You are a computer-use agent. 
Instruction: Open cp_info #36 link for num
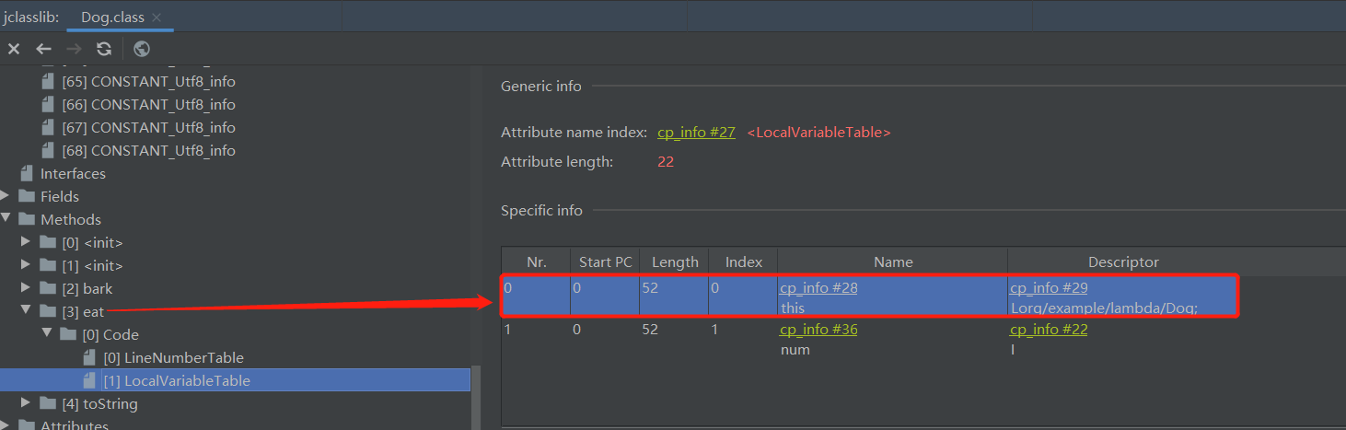tap(818, 330)
